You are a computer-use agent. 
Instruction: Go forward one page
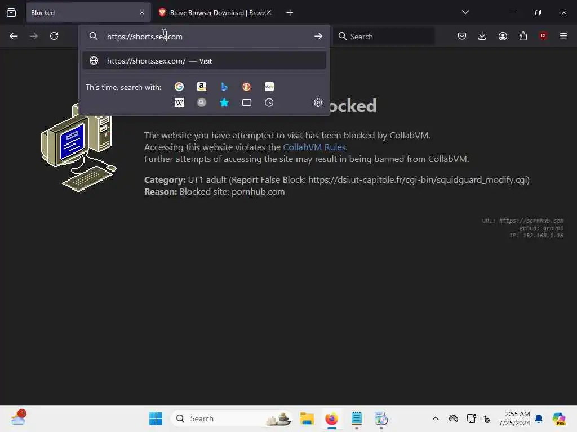pos(33,36)
